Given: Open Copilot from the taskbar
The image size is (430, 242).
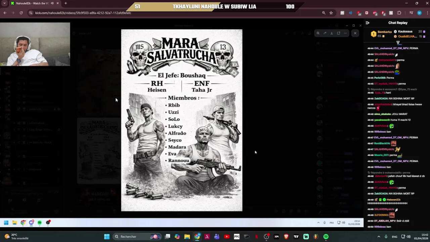Looking at the screenshot, I should pos(177,237).
